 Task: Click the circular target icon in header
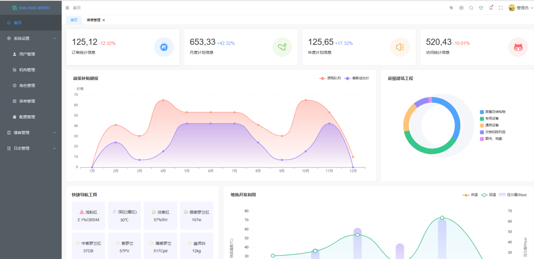coord(461,8)
